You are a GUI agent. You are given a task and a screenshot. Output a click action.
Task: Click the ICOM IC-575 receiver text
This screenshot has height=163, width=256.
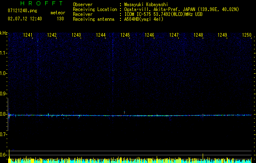click(x=163, y=14)
